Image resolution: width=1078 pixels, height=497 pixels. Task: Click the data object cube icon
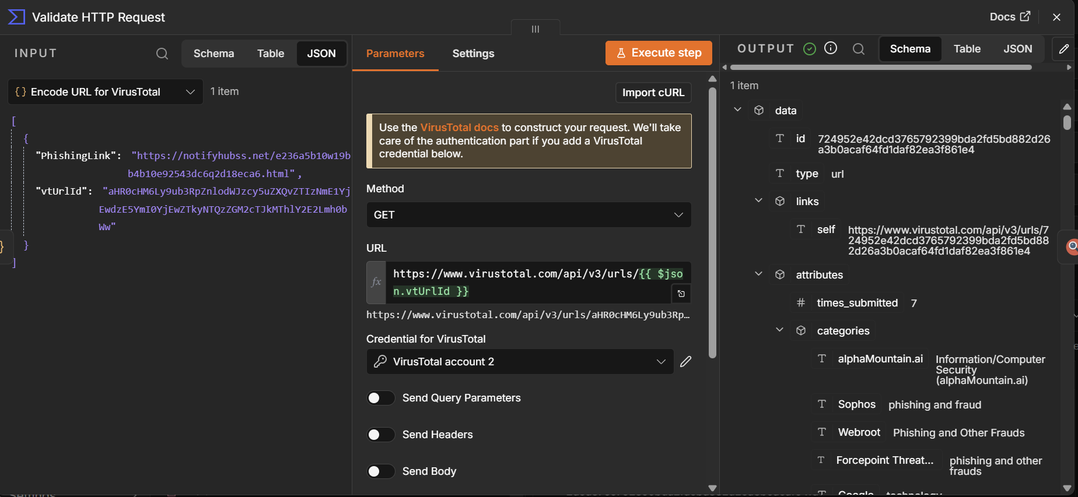[759, 110]
